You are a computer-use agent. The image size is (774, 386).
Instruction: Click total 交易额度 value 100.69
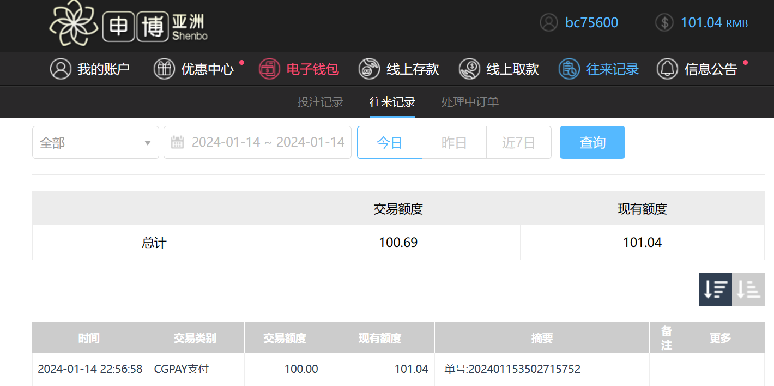pos(398,243)
